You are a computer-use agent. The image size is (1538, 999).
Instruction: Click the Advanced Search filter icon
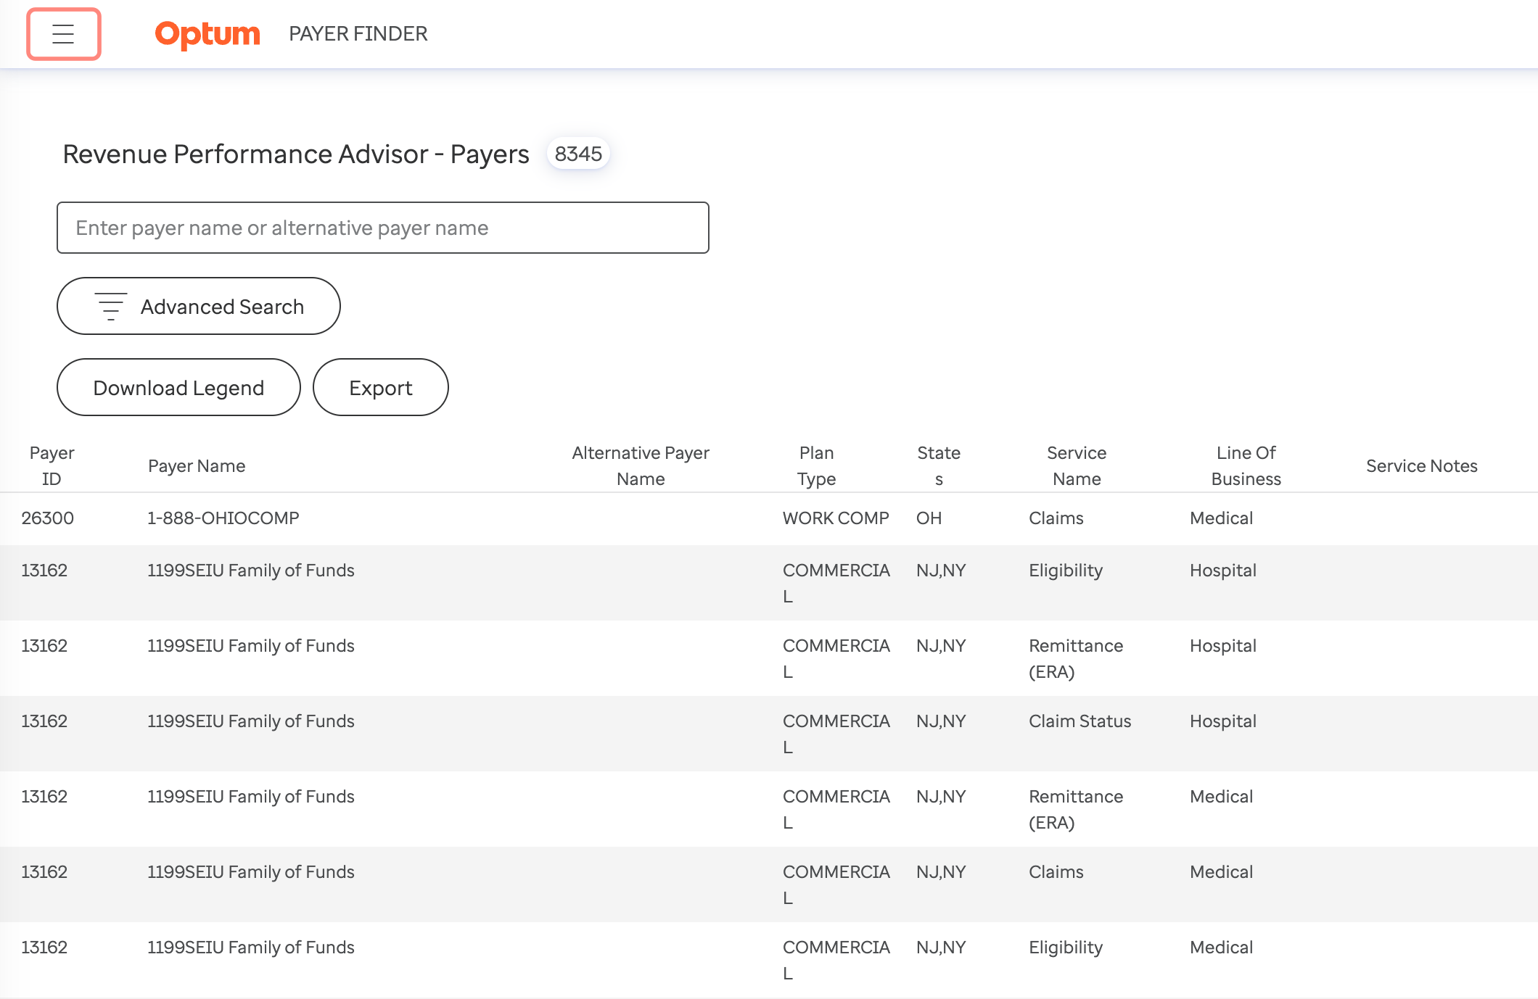point(111,307)
